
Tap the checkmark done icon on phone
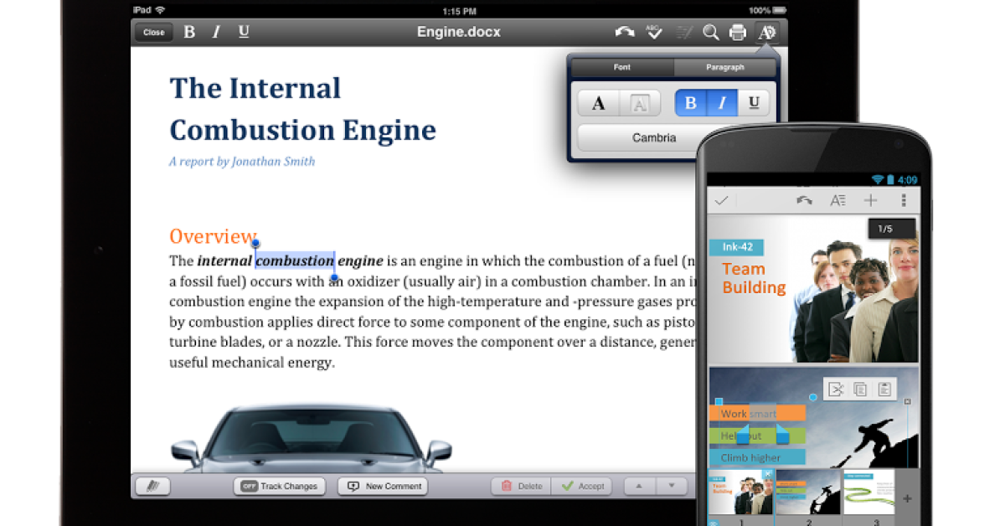tap(720, 200)
